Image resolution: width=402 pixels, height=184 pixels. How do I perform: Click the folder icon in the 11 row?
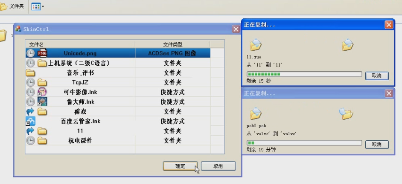click(x=42, y=131)
